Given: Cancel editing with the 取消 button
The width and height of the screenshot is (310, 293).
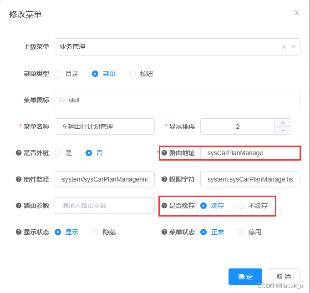Looking at the screenshot, I should tap(284, 277).
